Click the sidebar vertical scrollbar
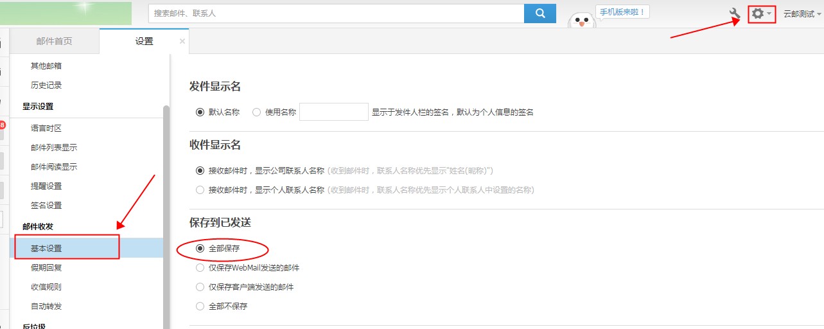The height and width of the screenshot is (329, 824). [x=166, y=212]
